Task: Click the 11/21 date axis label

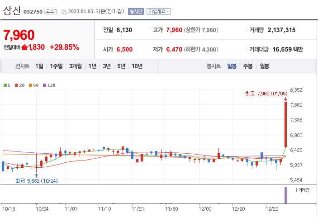Action: [138, 209]
